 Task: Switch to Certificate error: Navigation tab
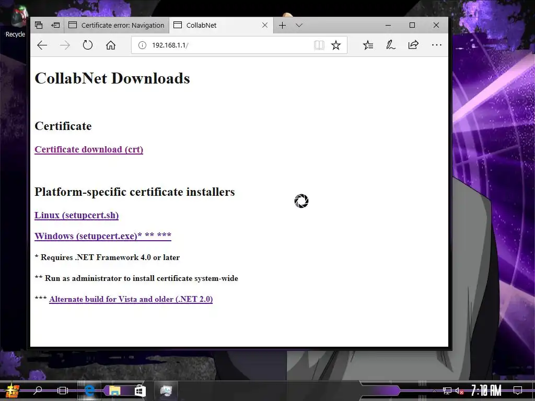tap(117, 25)
